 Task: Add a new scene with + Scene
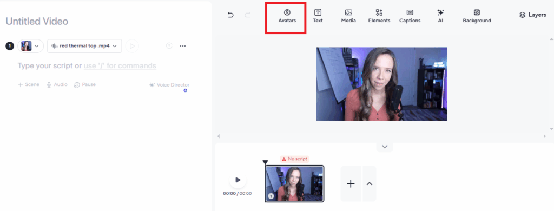(29, 85)
